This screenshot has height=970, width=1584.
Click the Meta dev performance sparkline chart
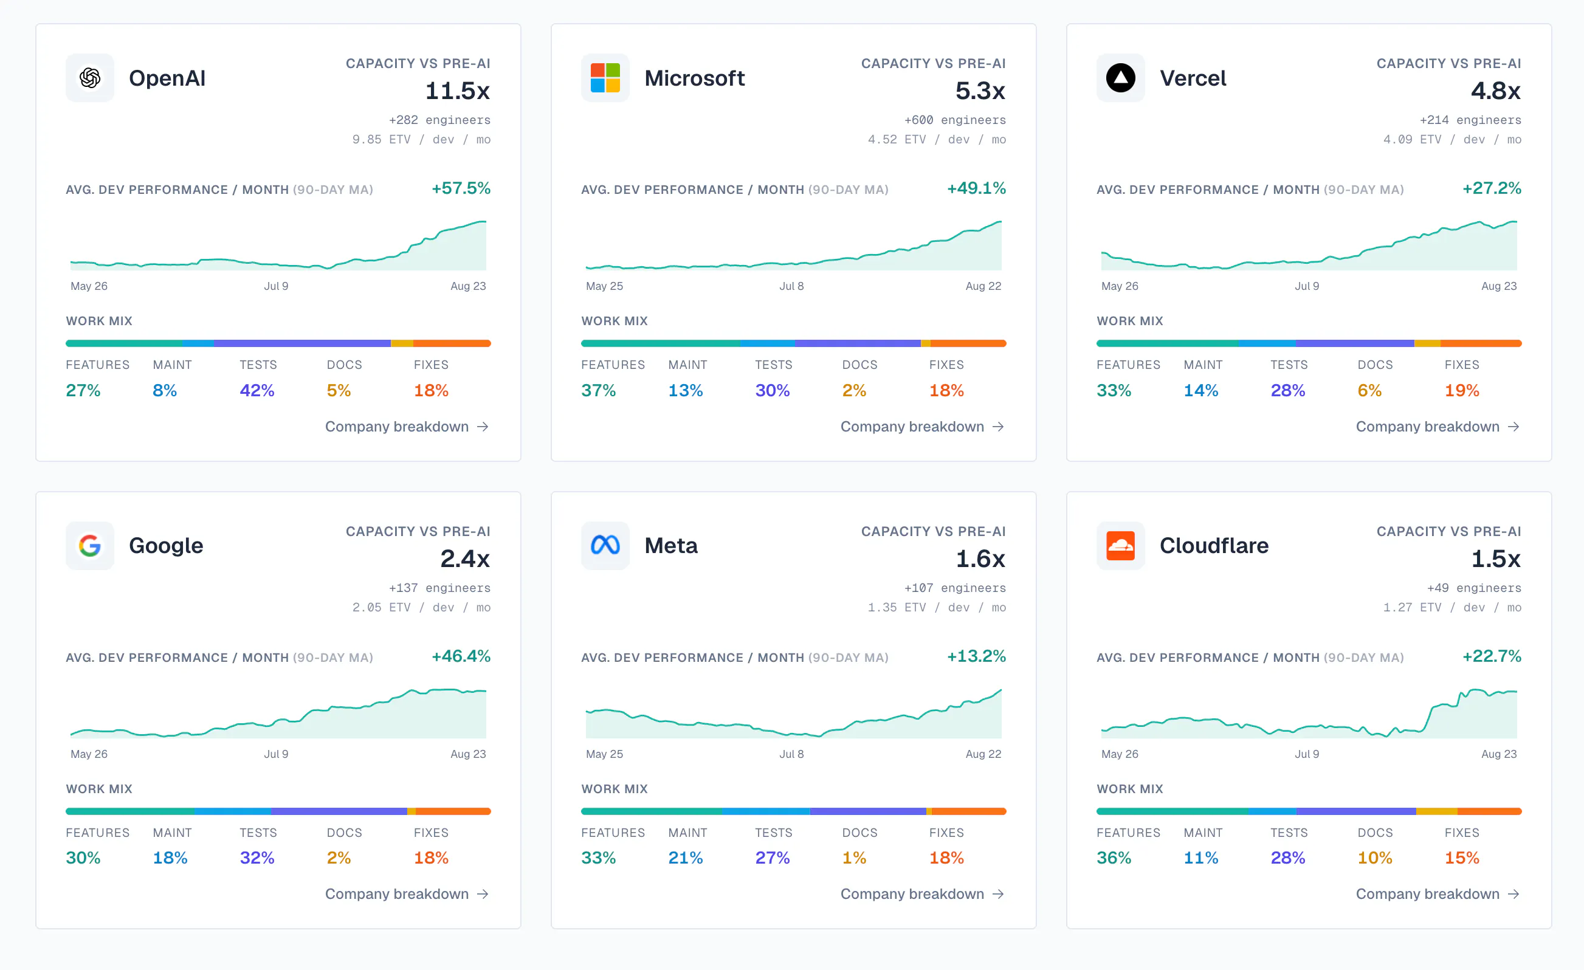pyautogui.click(x=794, y=714)
